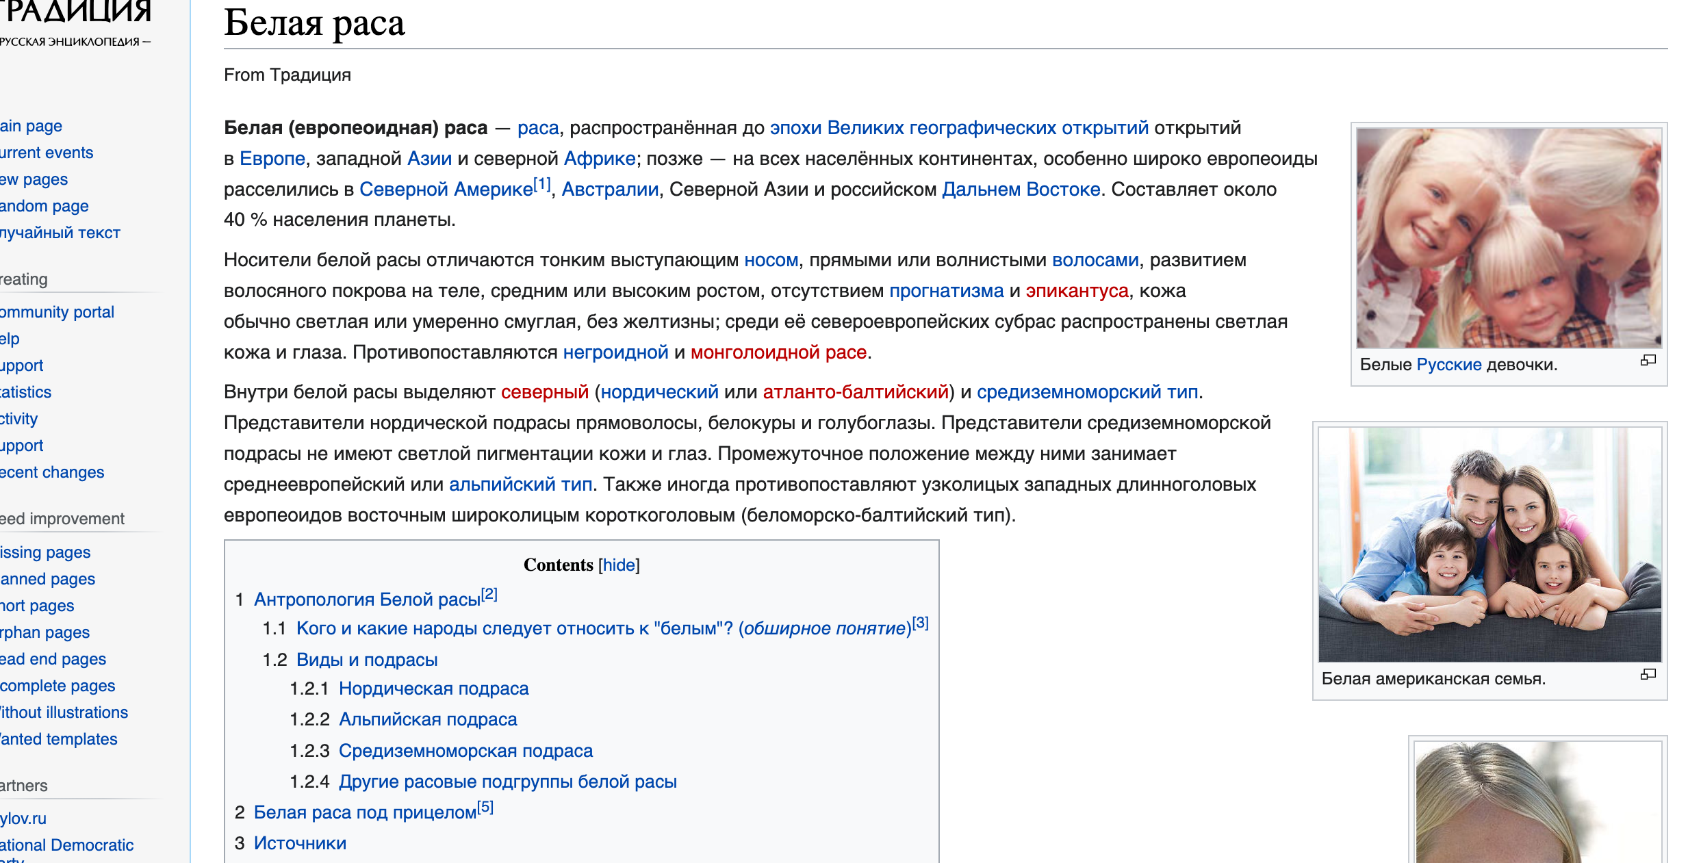Click enlarge icon under Russian girls photo

[x=1648, y=361]
